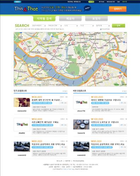Switch to the green 지역별 검색 tab
Image resolution: width=140 pixels, height=176 pixels.
click(44, 18)
